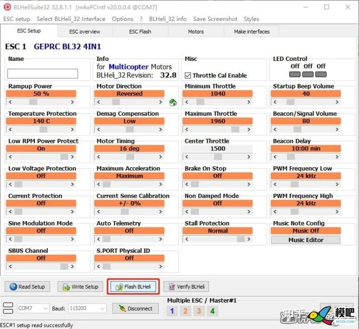Viewport: 359px width, 329px height.
Task: Click the Maximum Throttle slider thumb
Action: point(235,129)
